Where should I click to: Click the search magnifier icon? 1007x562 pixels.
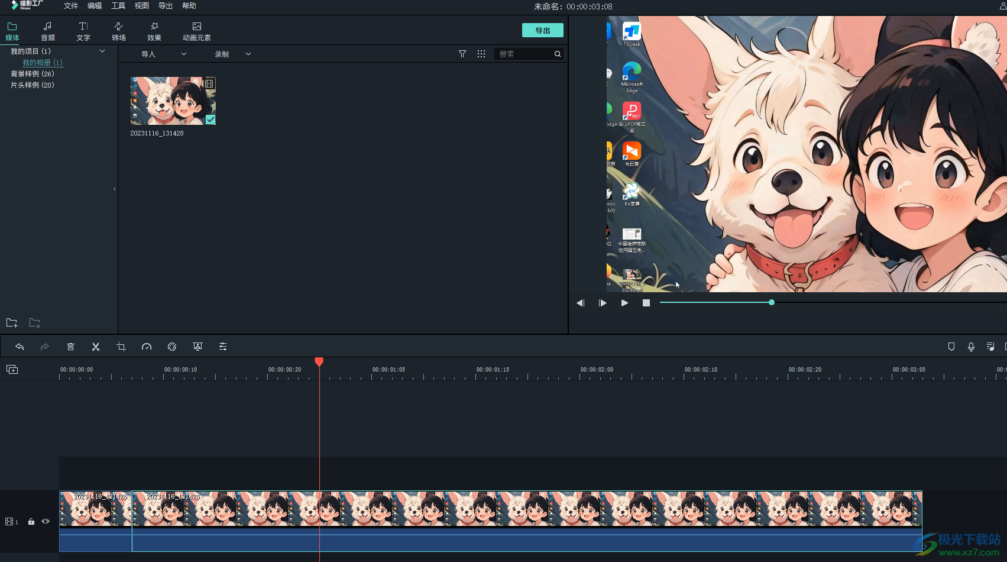558,54
